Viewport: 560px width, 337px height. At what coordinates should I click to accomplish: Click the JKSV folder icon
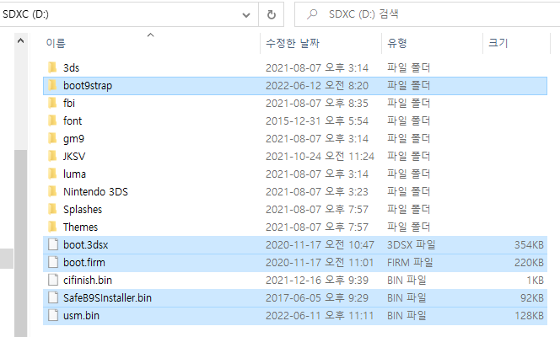point(52,156)
